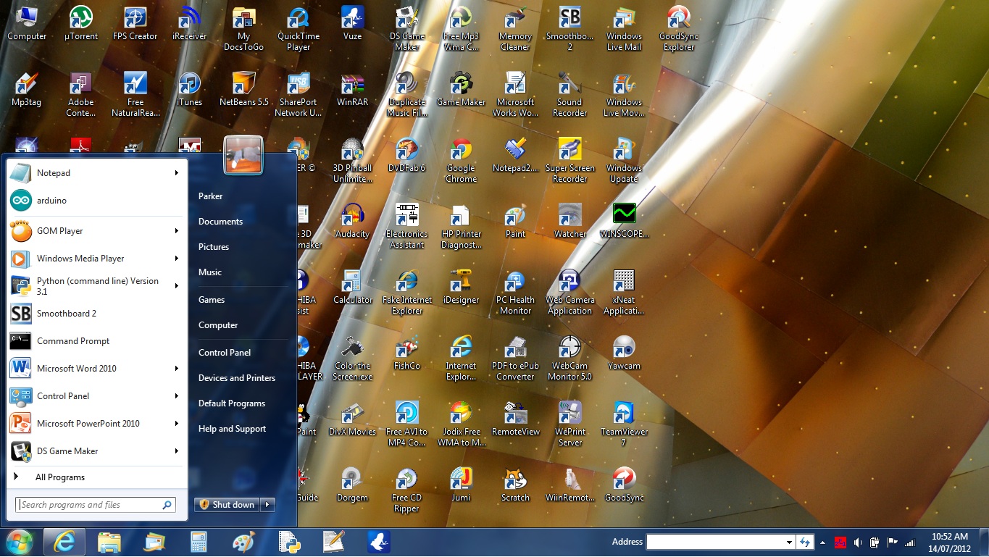Open Devices and Printers in Start menu
The width and height of the screenshot is (989, 557).
click(x=237, y=378)
